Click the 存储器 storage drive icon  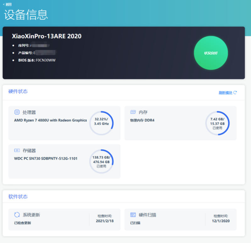[x=17, y=151]
